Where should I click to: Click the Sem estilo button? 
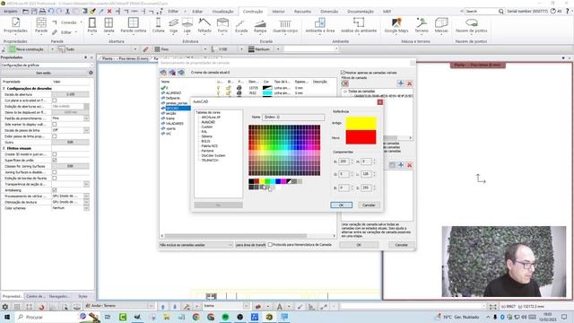pos(44,73)
